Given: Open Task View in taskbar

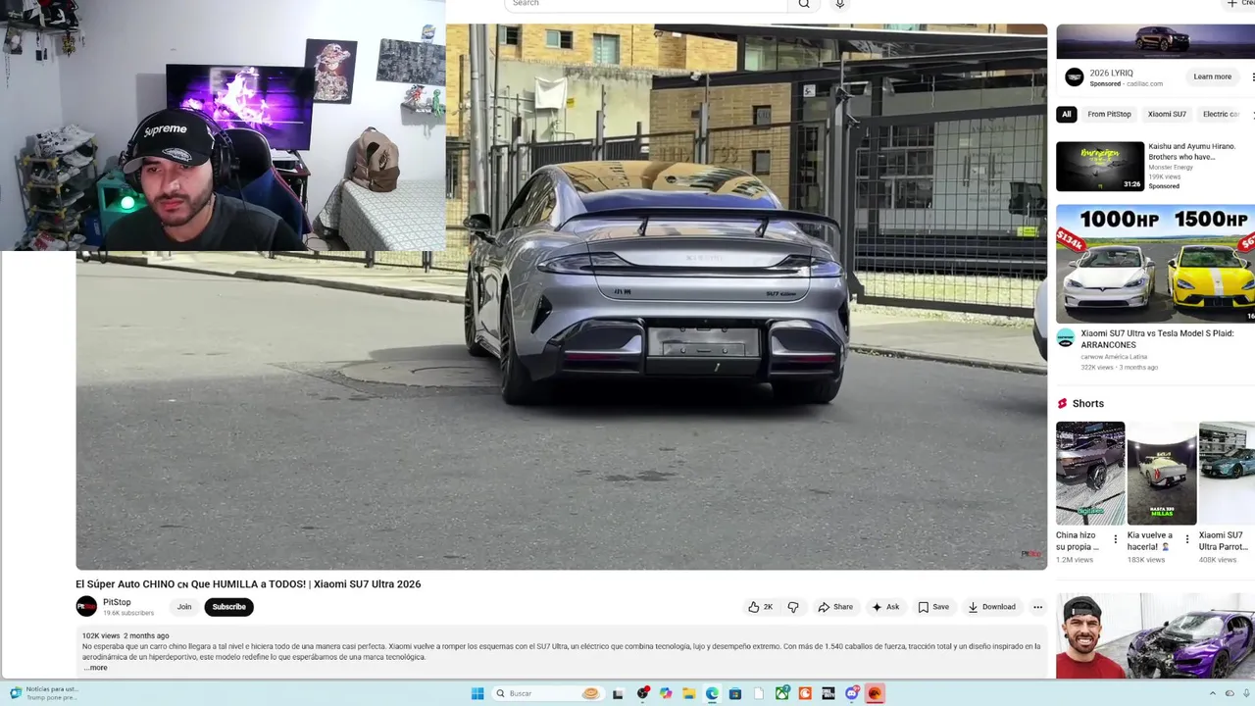Looking at the screenshot, I should click(x=618, y=693).
